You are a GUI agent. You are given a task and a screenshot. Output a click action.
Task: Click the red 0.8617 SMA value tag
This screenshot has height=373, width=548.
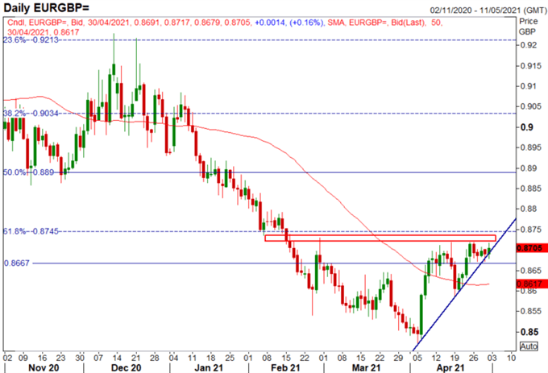(x=531, y=284)
